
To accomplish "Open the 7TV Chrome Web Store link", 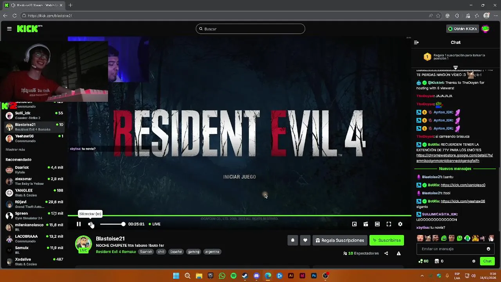I will [x=454, y=158].
